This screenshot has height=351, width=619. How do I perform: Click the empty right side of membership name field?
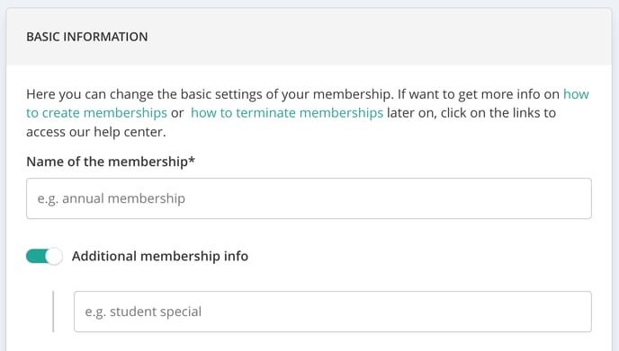tap(435, 198)
